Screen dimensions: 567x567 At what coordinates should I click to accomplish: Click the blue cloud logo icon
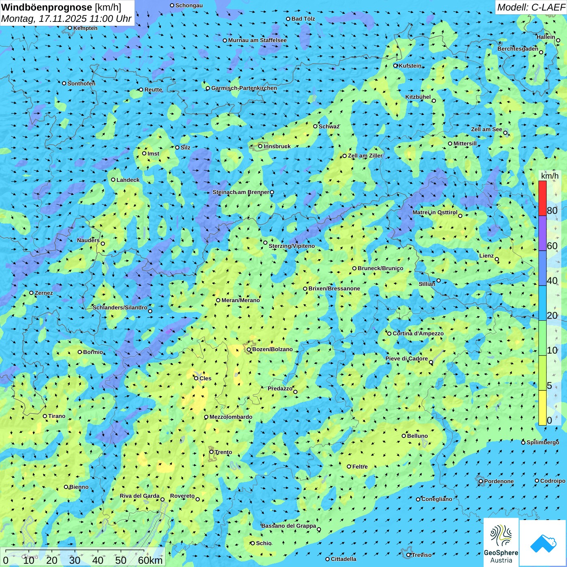coord(543,543)
